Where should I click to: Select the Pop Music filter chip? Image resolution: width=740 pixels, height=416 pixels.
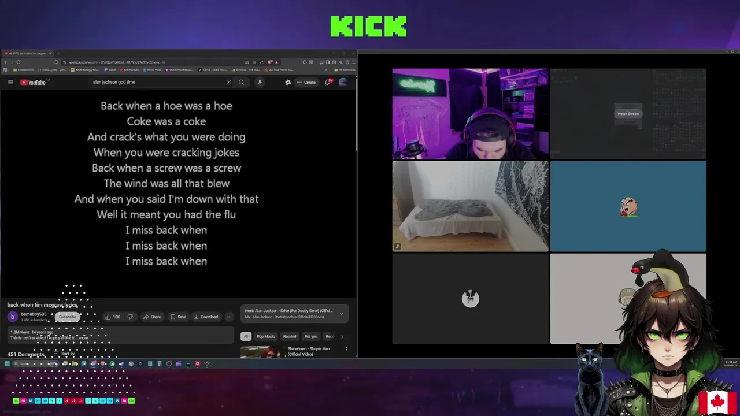pyautogui.click(x=266, y=336)
